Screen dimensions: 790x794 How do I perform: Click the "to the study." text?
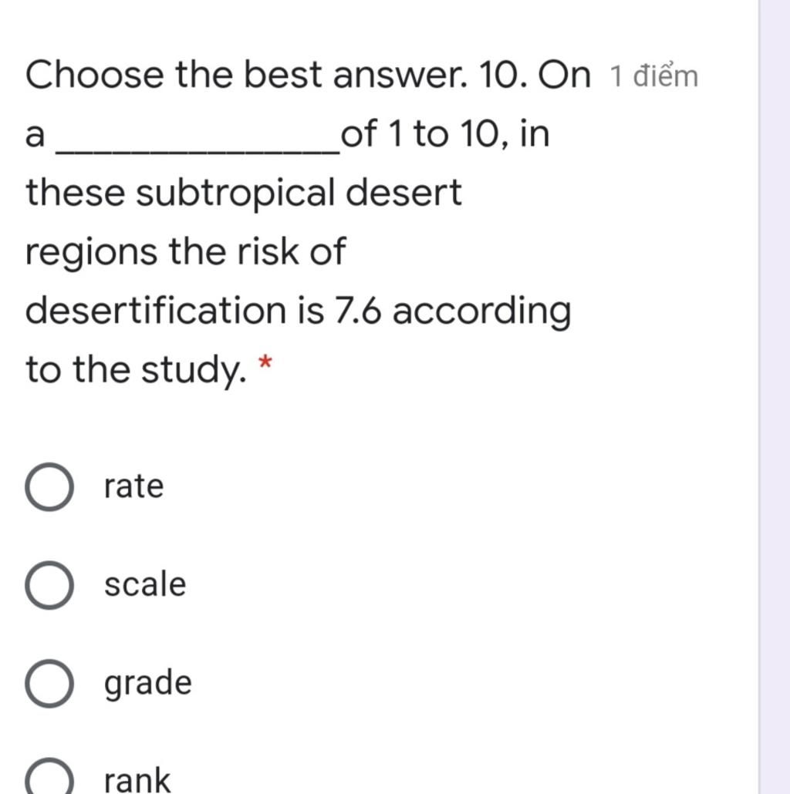[137, 371]
